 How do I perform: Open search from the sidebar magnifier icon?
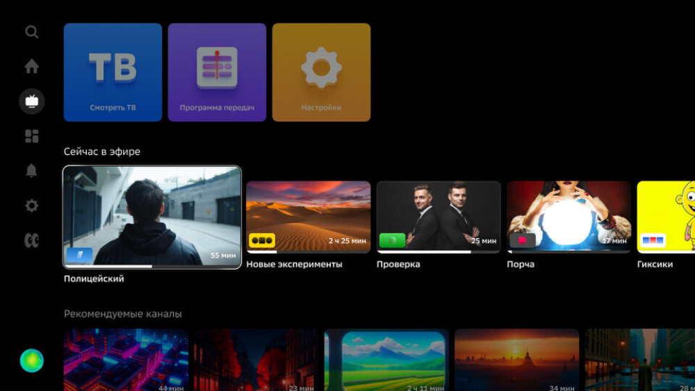tap(31, 32)
